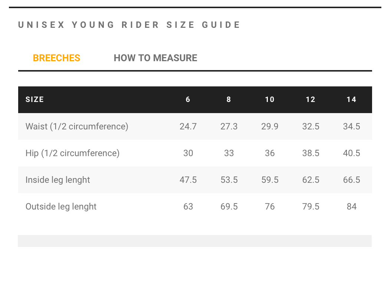Click the size 12 column header

point(310,99)
